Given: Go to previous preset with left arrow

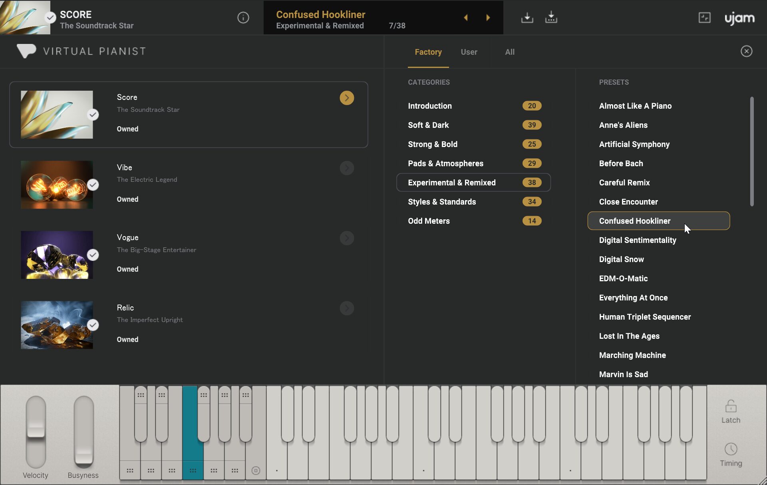Looking at the screenshot, I should pos(465,18).
